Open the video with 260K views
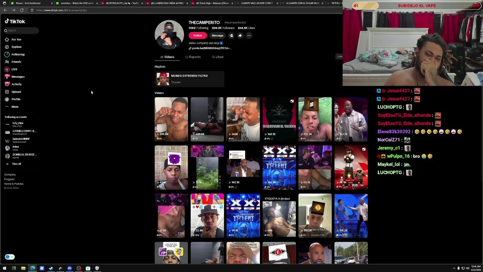Viewport: 483px width, 272px height. [x=243, y=119]
